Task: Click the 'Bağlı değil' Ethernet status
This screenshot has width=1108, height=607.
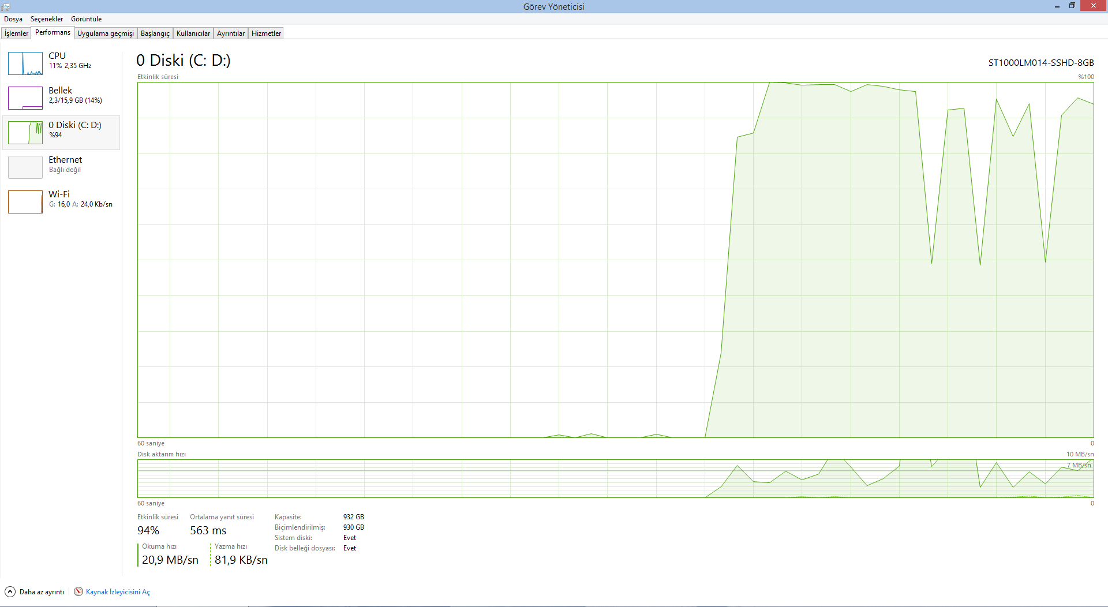Action: pyautogui.click(x=65, y=170)
